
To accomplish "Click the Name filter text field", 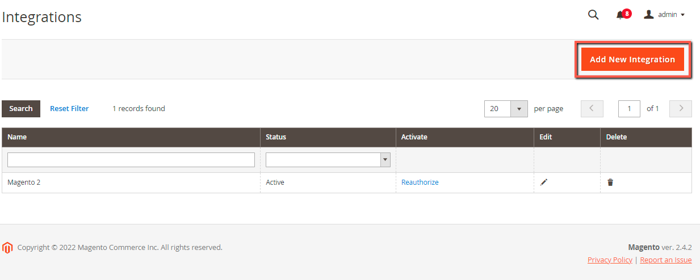I will coord(131,160).
